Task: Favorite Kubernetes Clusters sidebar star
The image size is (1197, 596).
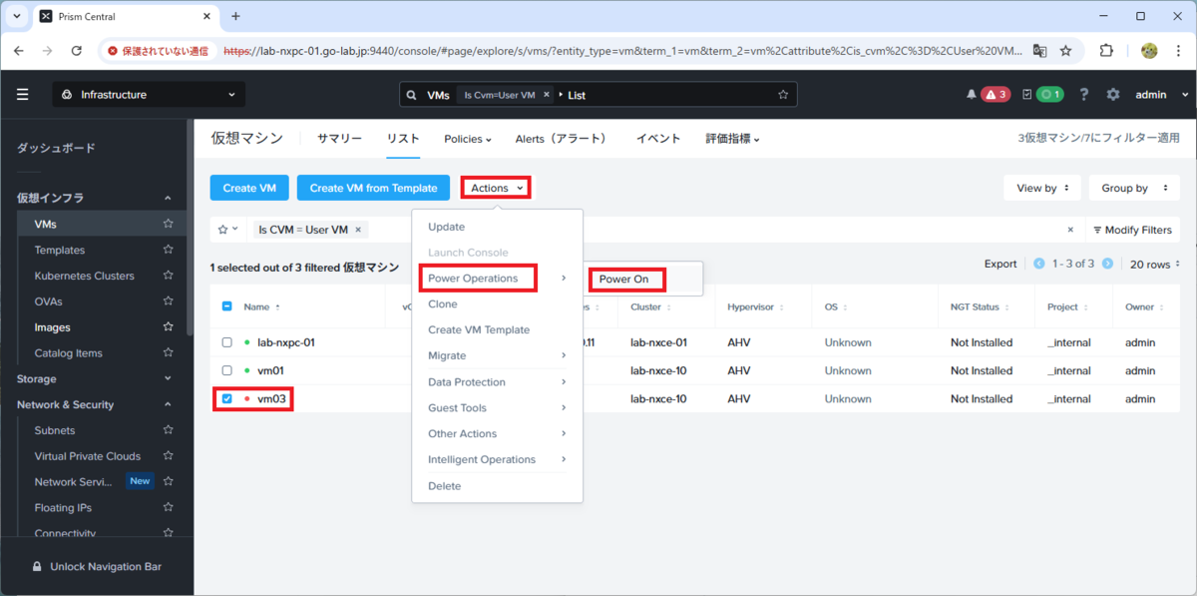Action: [x=169, y=276]
